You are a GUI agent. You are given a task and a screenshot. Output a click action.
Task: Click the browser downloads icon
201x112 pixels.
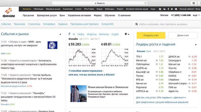193,3
